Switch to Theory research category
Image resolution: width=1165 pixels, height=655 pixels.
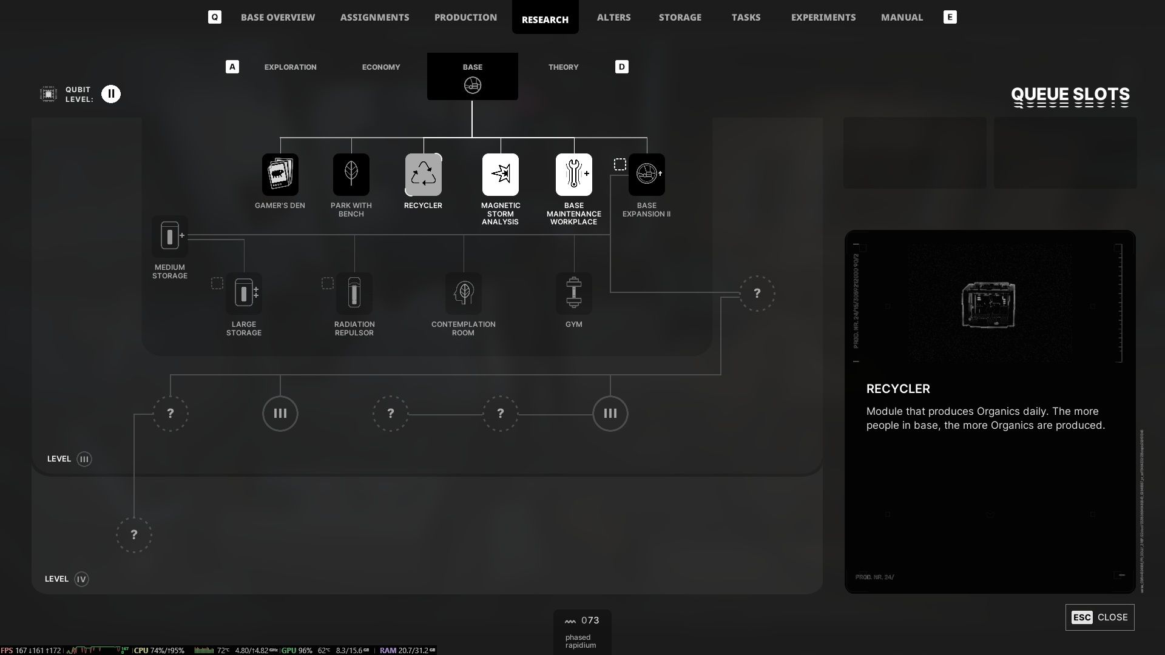click(x=563, y=67)
